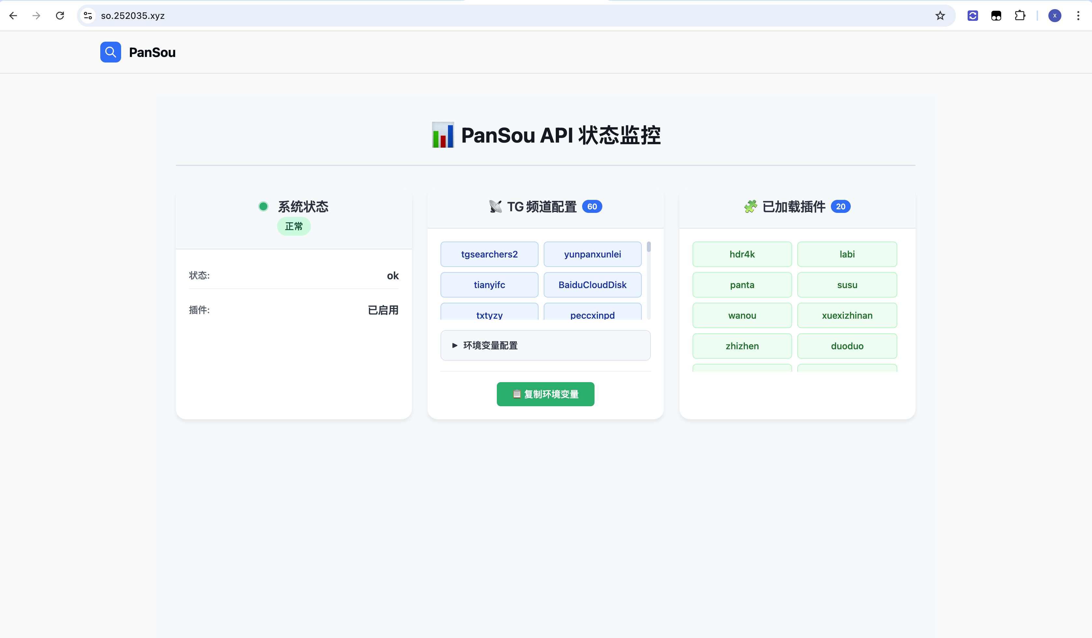
Task: Select the peccxinpd channel tag
Action: click(592, 312)
